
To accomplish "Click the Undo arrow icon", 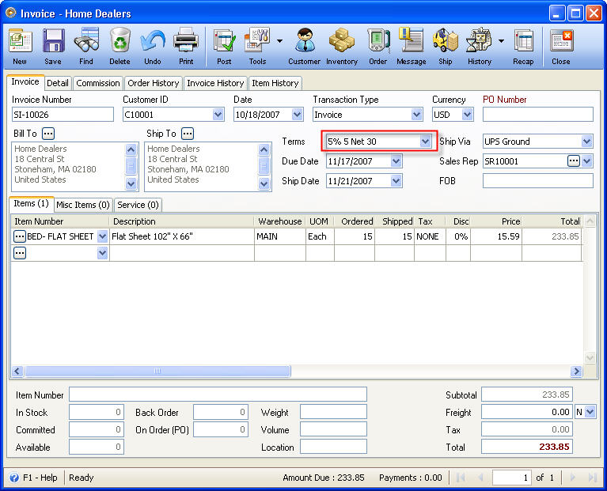I will (153, 47).
